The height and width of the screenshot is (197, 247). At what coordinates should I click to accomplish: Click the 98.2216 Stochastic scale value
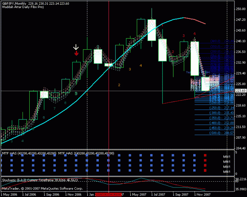coord(241,179)
